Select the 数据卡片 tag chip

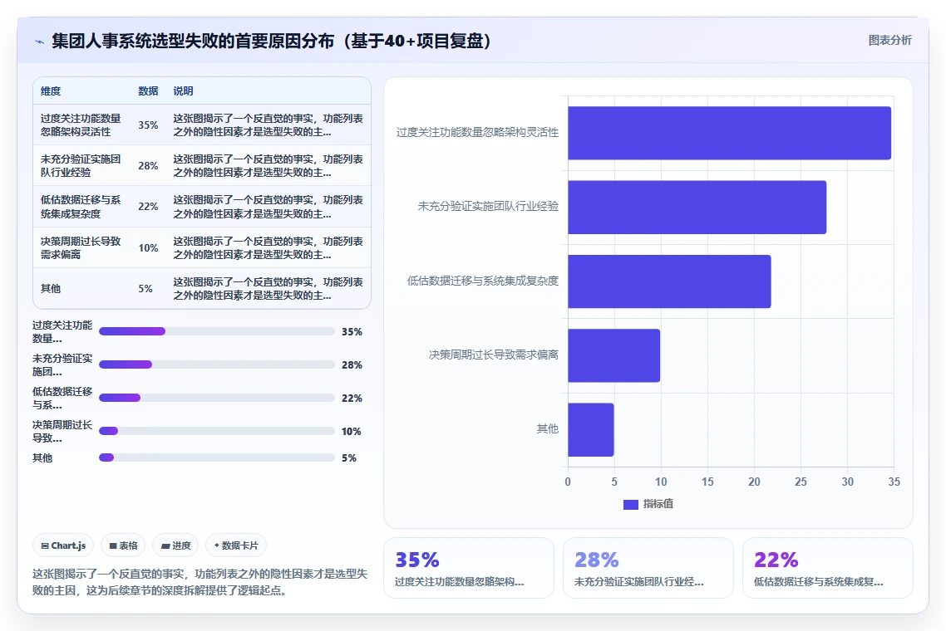pos(236,545)
